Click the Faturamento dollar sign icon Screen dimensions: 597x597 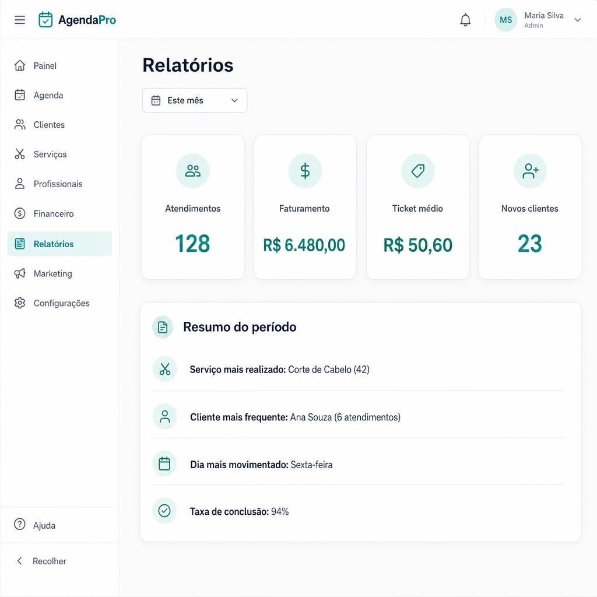click(305, 171)
